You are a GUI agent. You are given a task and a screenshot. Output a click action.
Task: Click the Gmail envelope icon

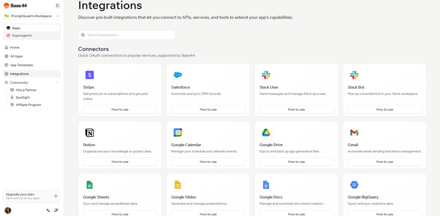click(x=354, y=133)
